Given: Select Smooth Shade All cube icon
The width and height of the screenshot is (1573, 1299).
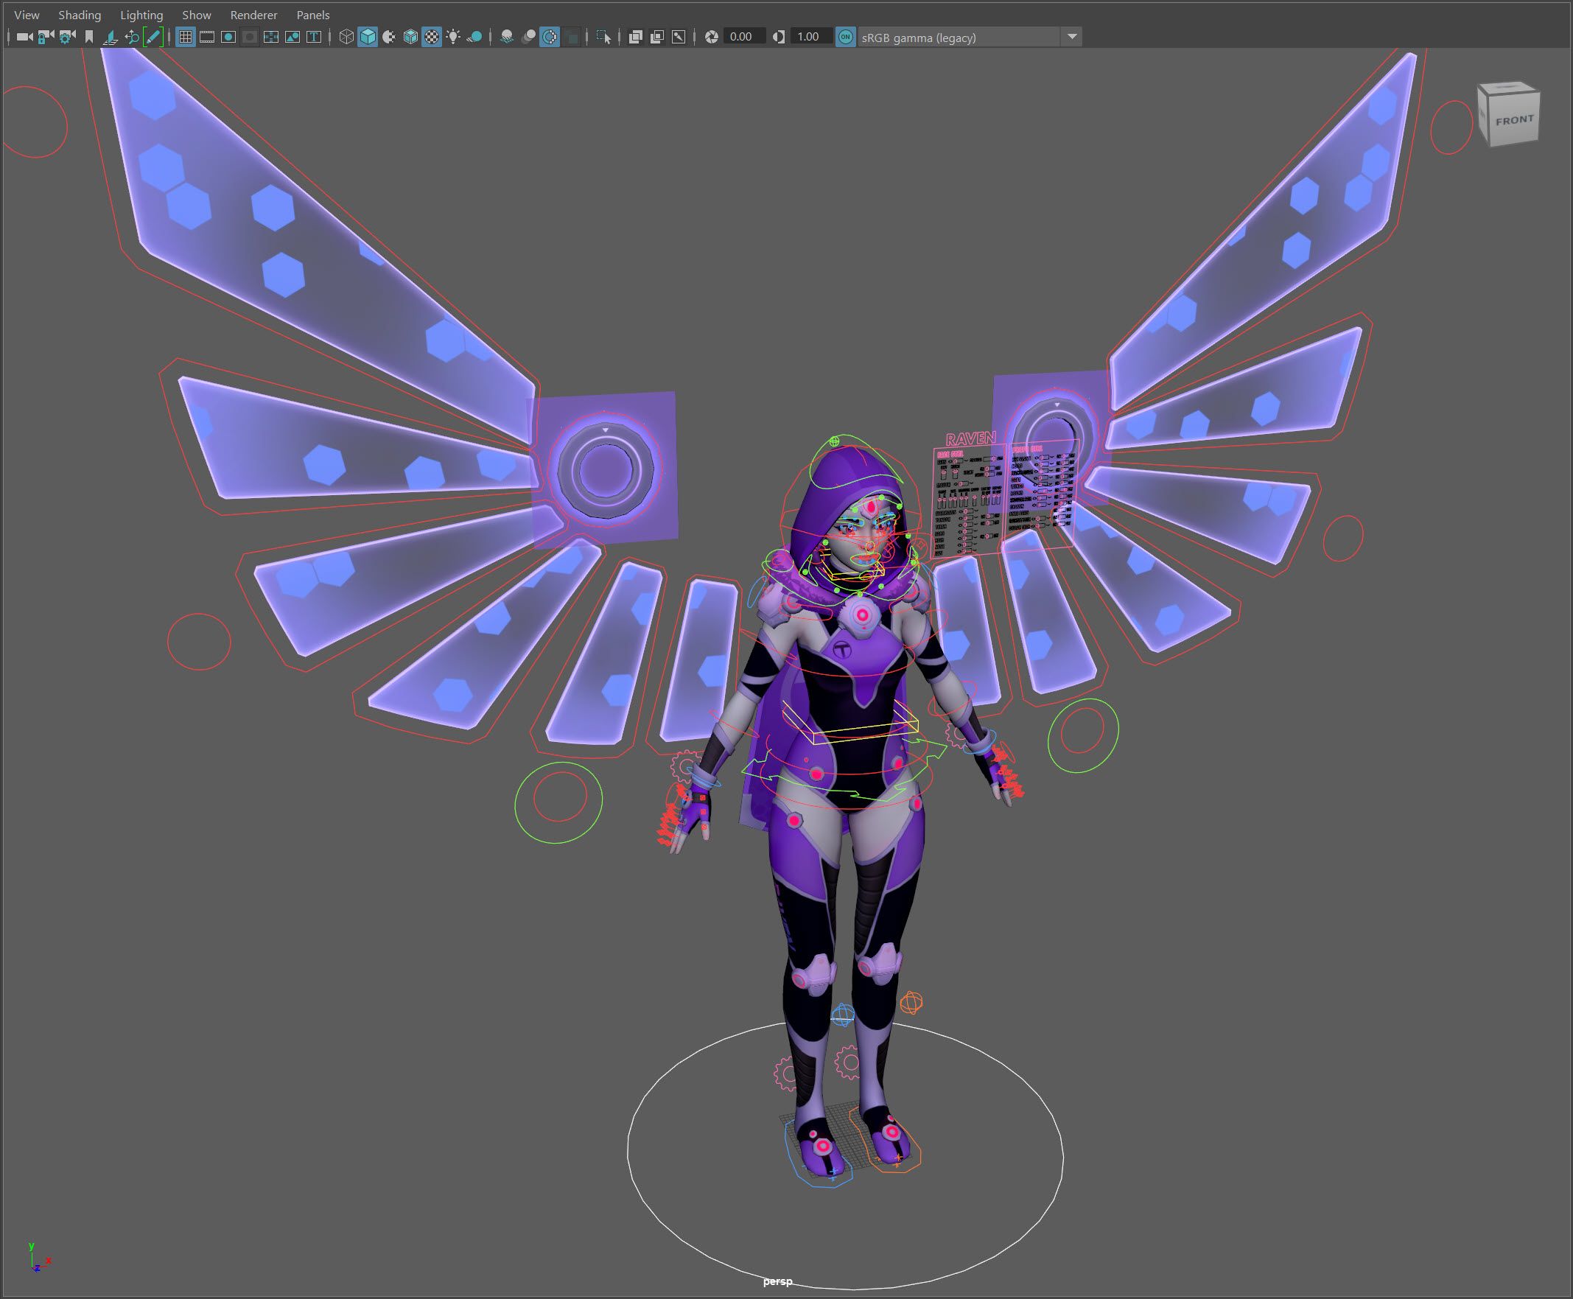Looking at the screenshot, I should [368, 37].
